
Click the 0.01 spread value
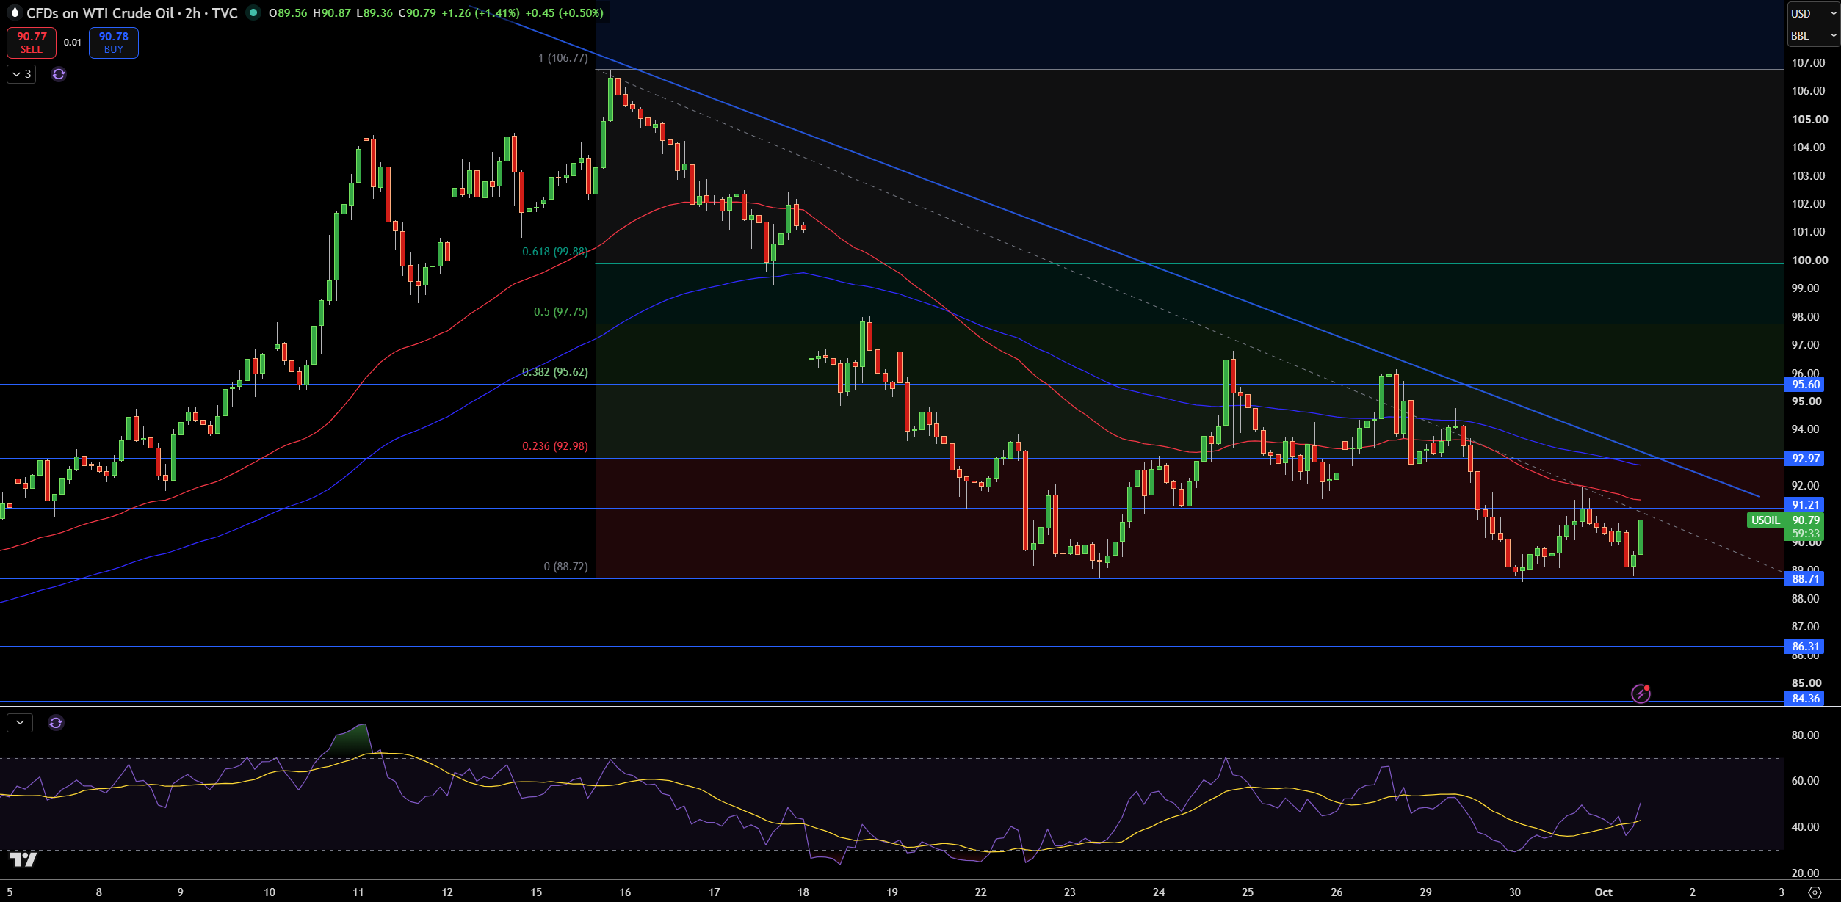[x=73, y=43]
